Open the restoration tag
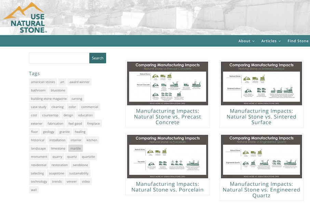Viewport: 310px width, 204px height. [59, 165]
